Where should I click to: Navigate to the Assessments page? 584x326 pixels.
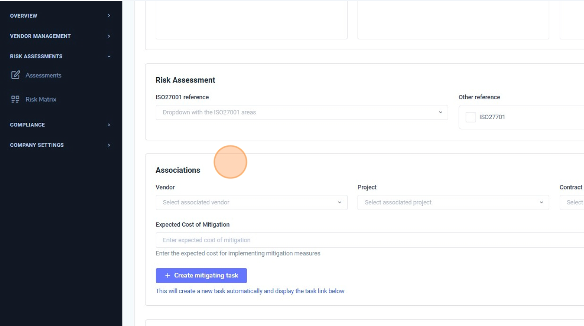pyautogui.click(x=43, y=75)
